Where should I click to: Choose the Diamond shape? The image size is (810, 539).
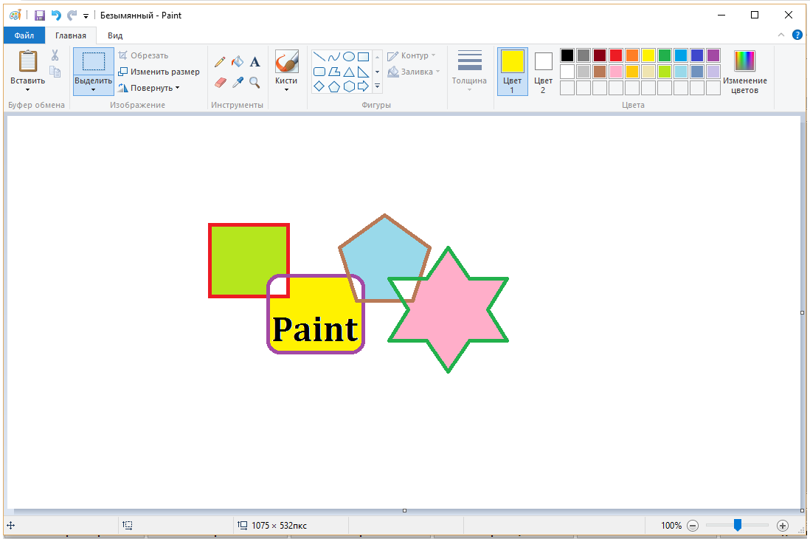[x=319, y=86]
